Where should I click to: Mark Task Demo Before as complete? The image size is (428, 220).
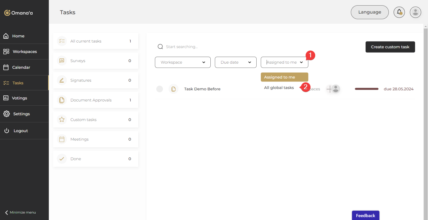[159, 89]
